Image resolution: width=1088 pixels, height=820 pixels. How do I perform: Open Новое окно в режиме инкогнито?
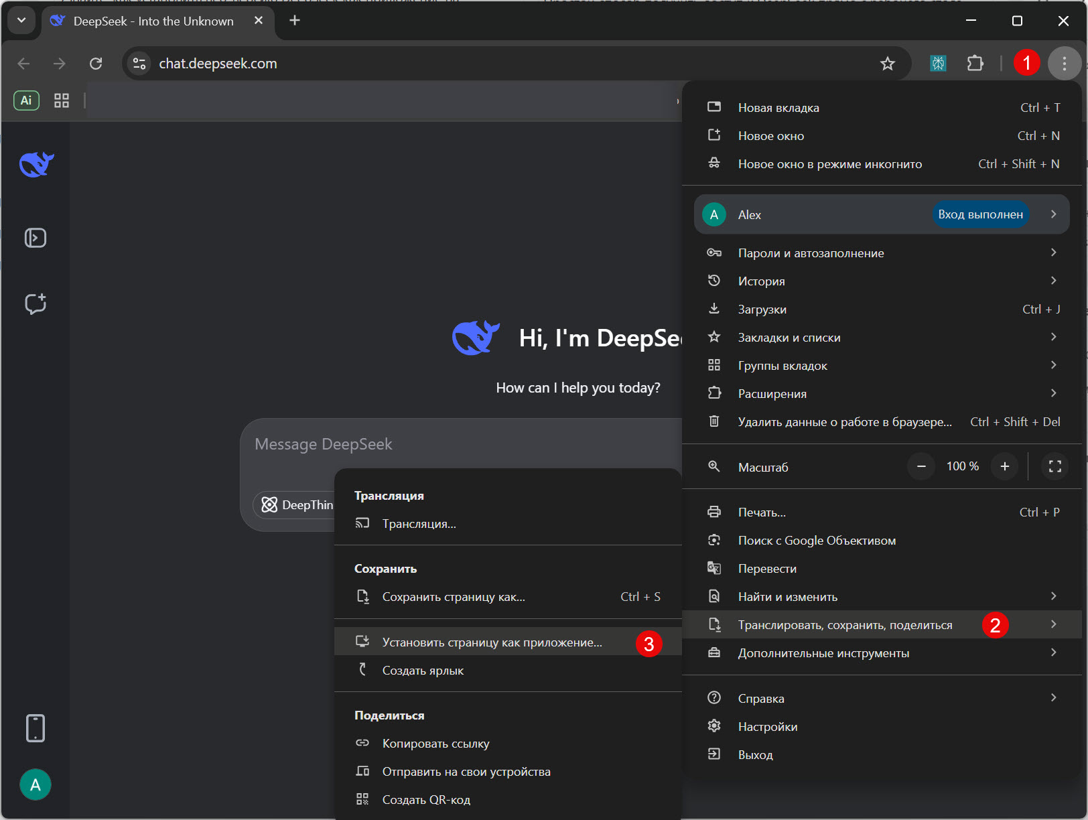pyautogui.click(x=882, y=164)
